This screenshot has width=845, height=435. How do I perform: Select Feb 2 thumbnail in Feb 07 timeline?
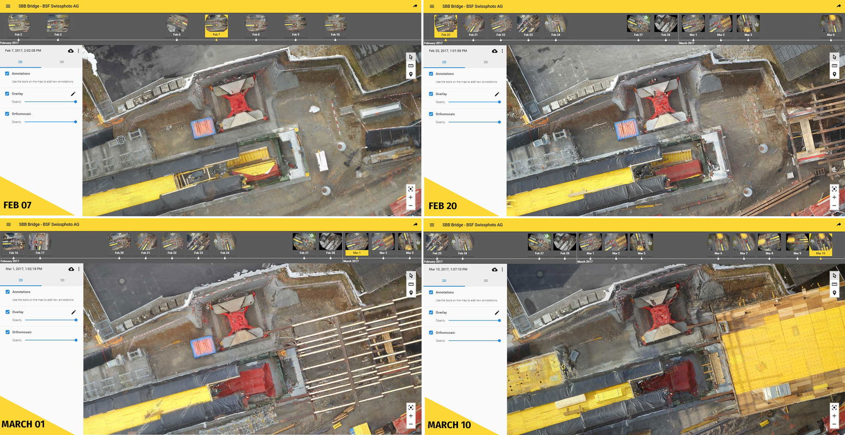[x=18, y=25]
